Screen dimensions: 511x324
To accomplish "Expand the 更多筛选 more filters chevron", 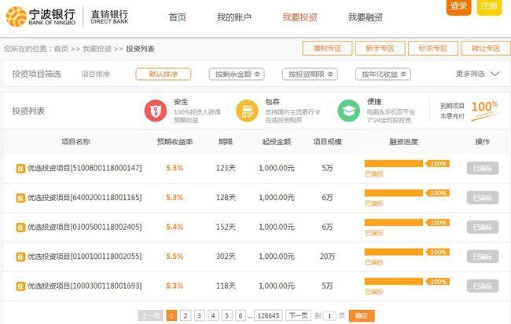I will coord(494,75).
